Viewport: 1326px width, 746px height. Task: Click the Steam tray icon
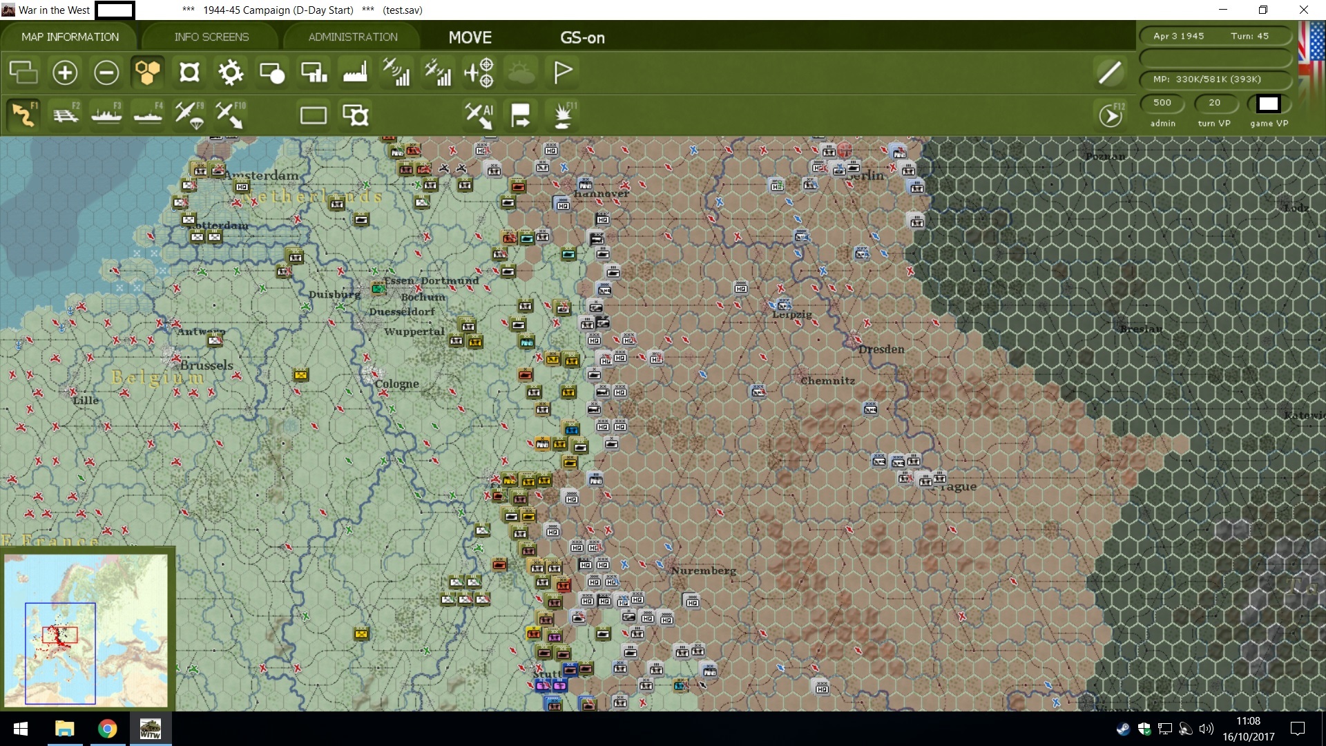(x=1123, y=729)
